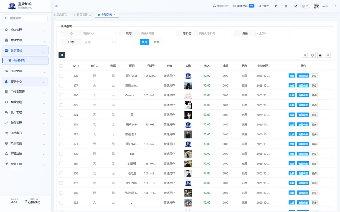Open the 身份 dropdown filter
Image resolution: width=340 pixels, height=212 pixels.
pyautogui.click(x=272, y=33)
